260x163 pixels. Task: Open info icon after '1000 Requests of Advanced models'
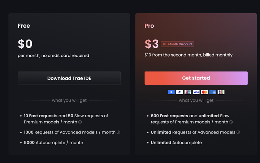tap(118, 132)
